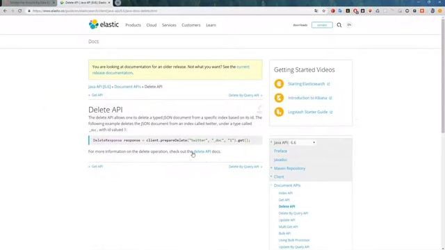
Task: Open the Cloud menu
Action: [152, 25]
